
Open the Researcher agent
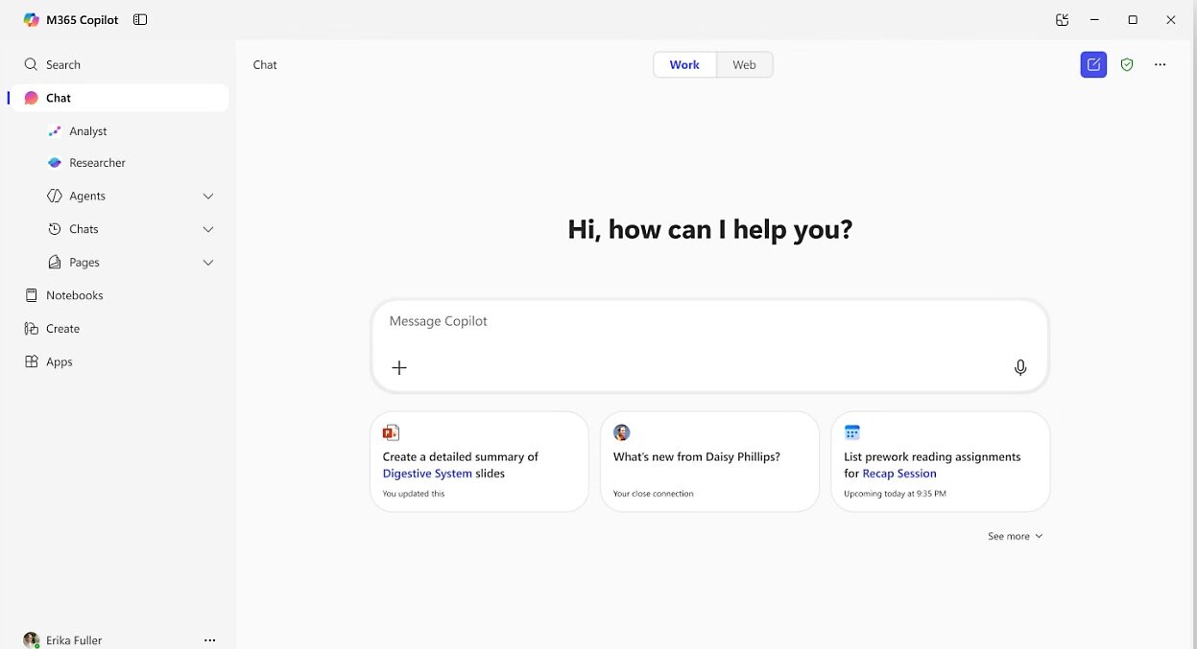pyautogui.click(x=96, y=162)
